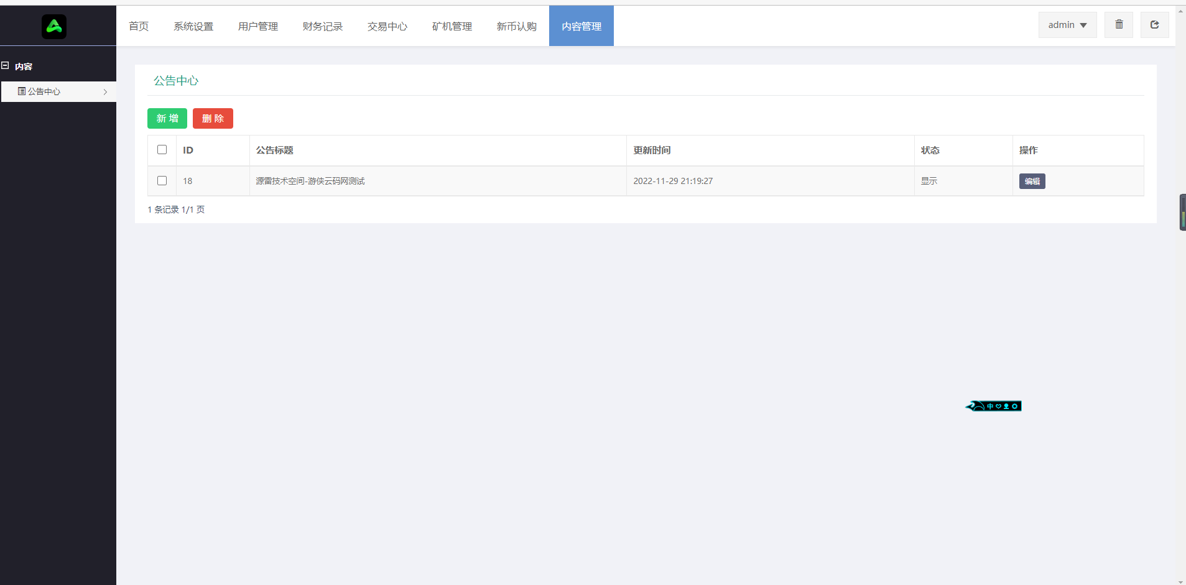Open announcement 源雷技术空间-游侠云码网测试

pyautogui.click(x=309, y=181)
